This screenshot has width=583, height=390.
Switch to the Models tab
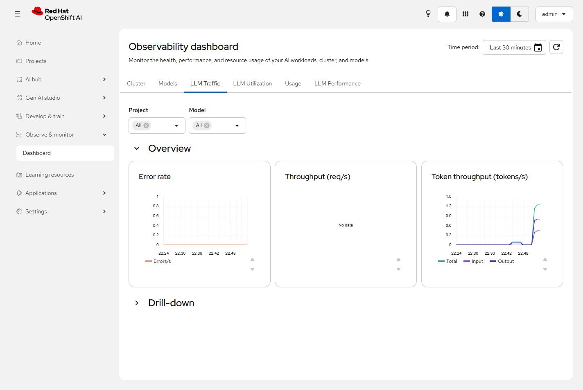point(168,83)
